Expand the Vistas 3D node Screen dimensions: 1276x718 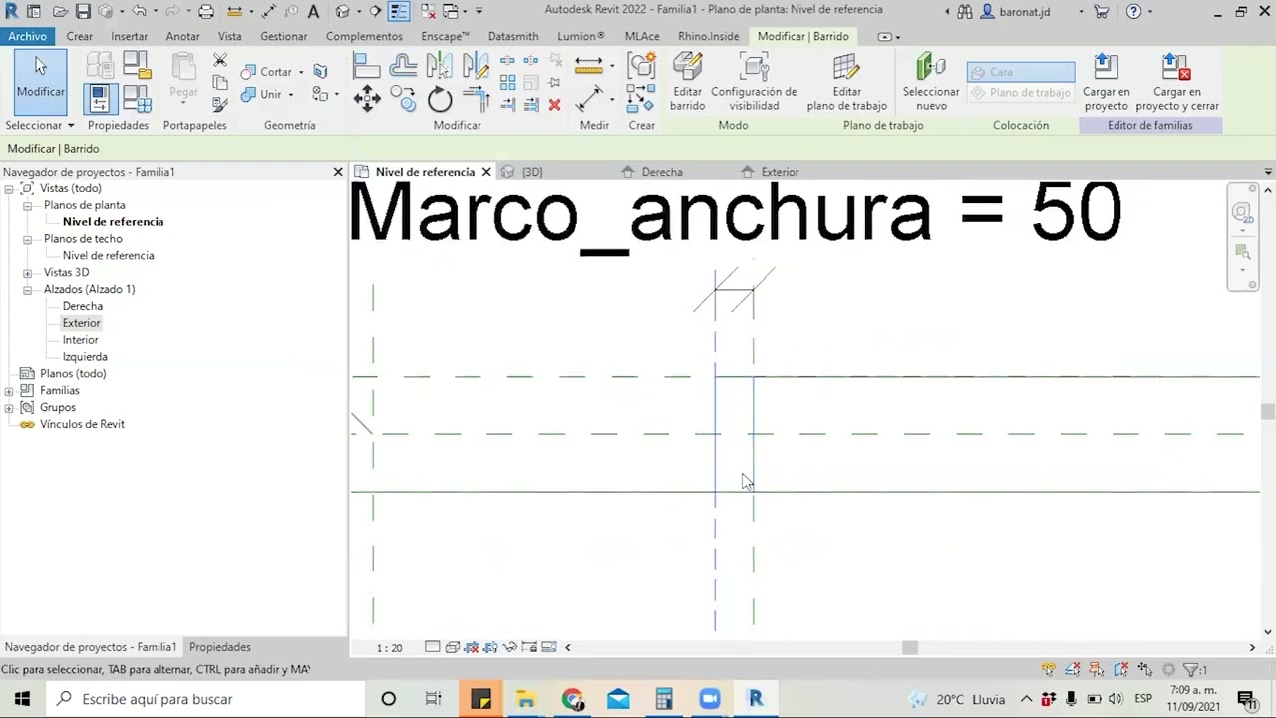28,273
